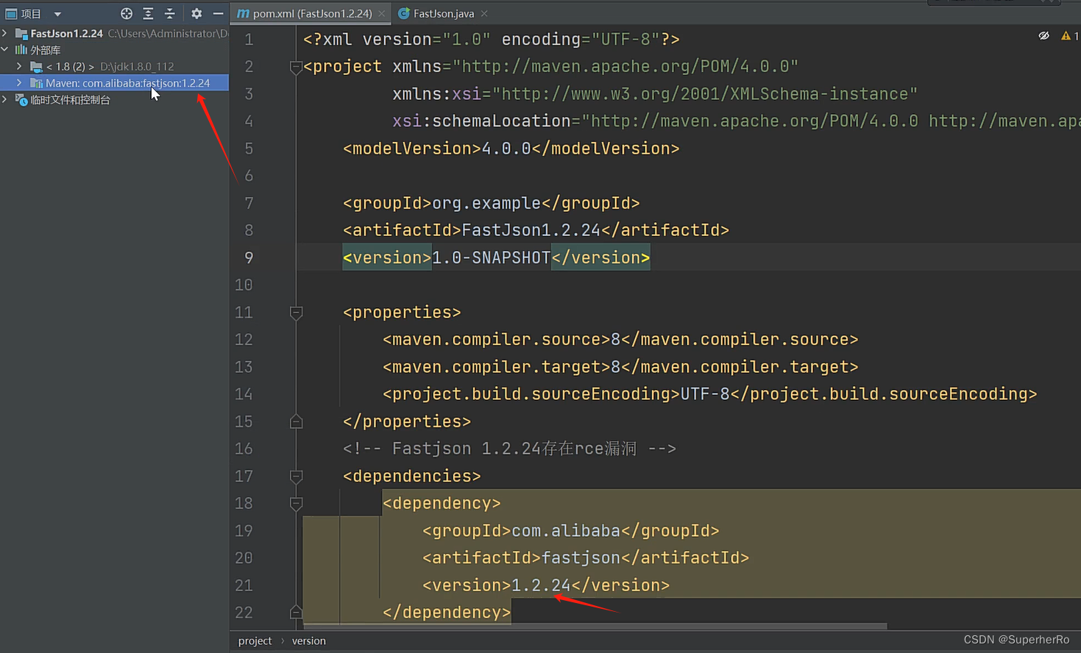Image resolution: width=1081 pixels, height=653 pixels.
Task: Open project view settings gear
Action: 196,13
